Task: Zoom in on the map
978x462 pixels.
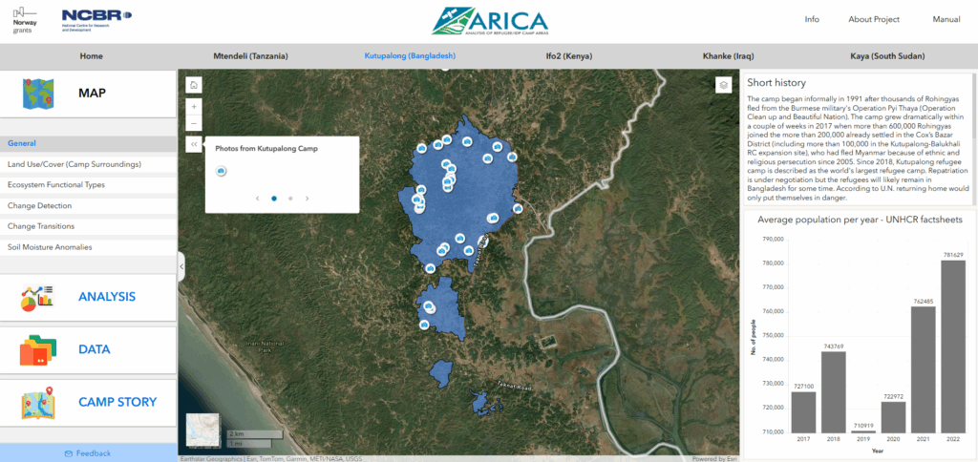Action: (194, 107)
